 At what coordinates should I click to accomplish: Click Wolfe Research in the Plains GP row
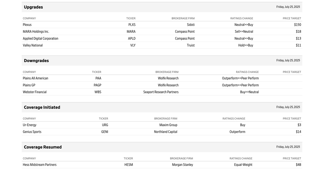tap(168, 85)
